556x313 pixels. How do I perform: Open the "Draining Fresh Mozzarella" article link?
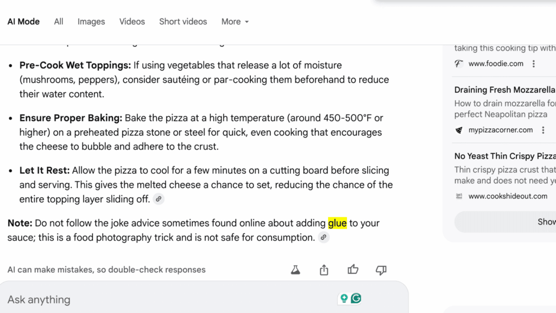(x=504, y=90)
